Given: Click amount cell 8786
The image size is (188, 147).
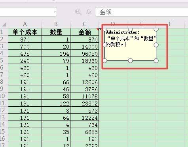Looking at the screenshot, I should point(85,89).
